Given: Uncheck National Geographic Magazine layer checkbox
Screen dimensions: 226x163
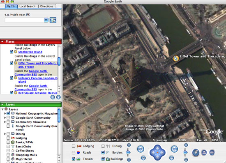Looking at the screenshot, I should [x=8, y=113].
